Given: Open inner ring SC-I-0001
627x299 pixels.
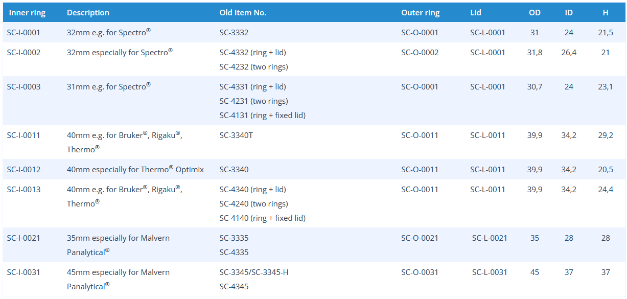Looking at the screenshot, I should coord(24,33).
